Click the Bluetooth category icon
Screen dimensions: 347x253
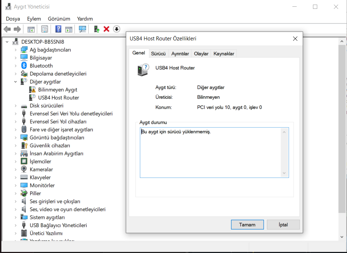click(24, 66)
